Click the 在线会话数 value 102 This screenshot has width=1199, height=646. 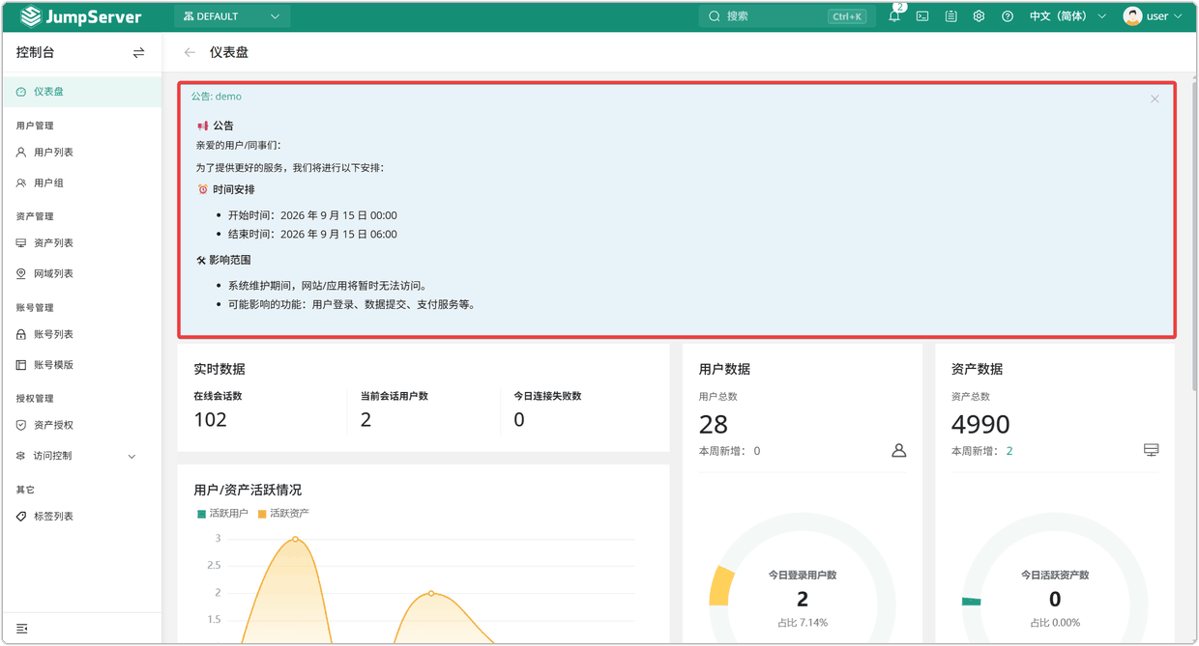click(210, 420)
